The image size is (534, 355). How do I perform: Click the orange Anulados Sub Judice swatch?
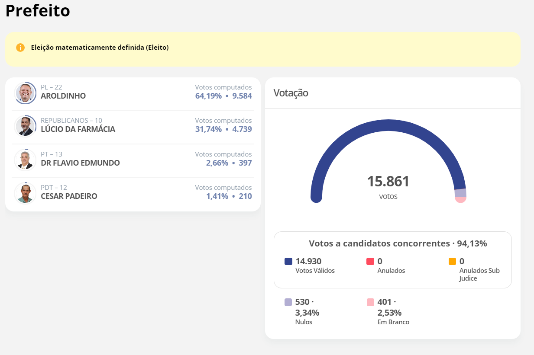[452, 261]
